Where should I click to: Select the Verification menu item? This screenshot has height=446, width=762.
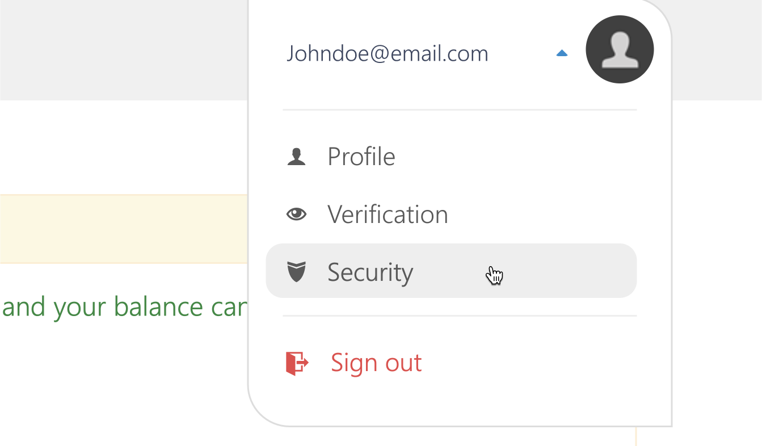click(451, 214)
